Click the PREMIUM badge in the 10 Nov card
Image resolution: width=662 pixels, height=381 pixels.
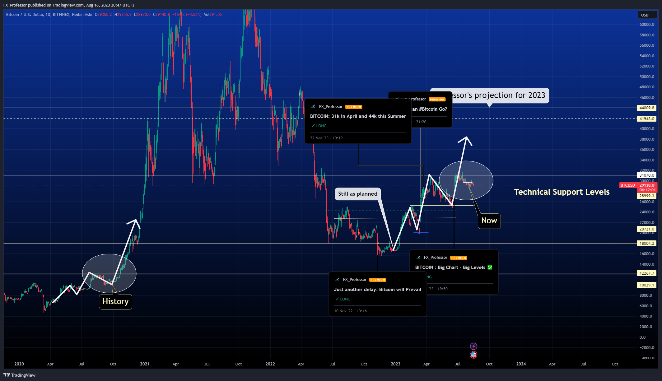(x=378, y=280)
